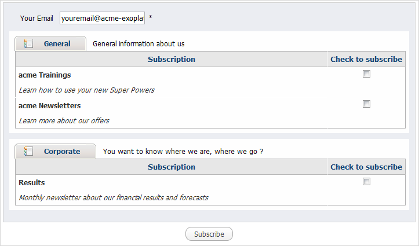Click 'Learn how to use your new Super Powers'
419x246 pixels.
[x=86, y=90]
